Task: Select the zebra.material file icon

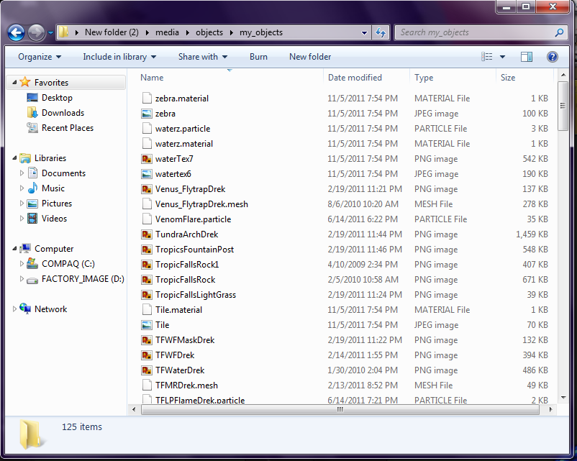Action: click(147, 99)
